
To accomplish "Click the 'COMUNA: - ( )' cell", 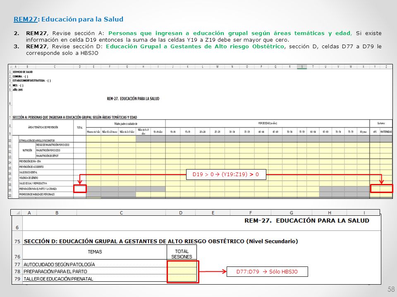I will pos(20,76).
